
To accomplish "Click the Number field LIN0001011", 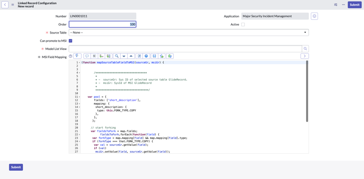I will 102,16.
